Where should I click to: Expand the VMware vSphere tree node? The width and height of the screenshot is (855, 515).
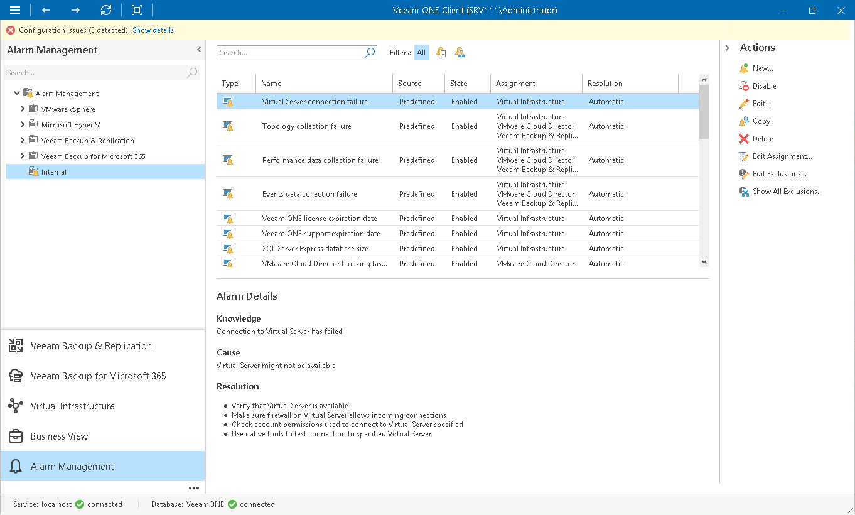click(23, 109)
